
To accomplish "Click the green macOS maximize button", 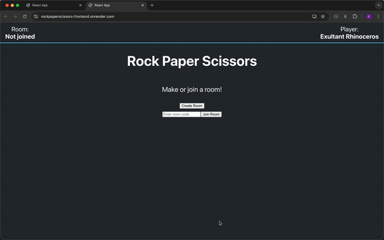I will click(x=18, y=5).
